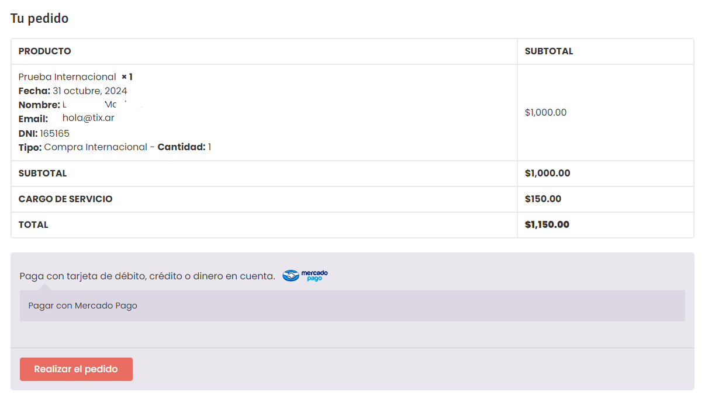
Task: Click the payment method description text
Action: (x=147, y=276)
